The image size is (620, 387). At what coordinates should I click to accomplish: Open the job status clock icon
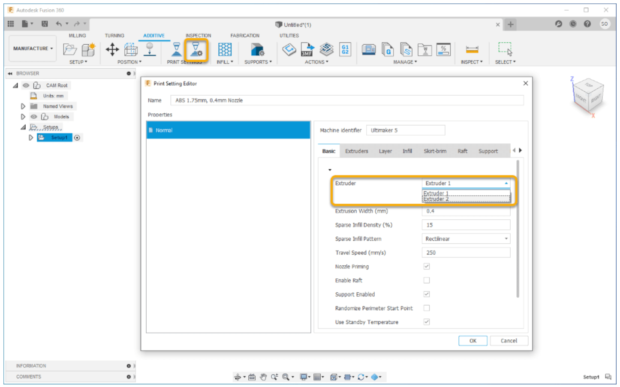tap(573, 24)
